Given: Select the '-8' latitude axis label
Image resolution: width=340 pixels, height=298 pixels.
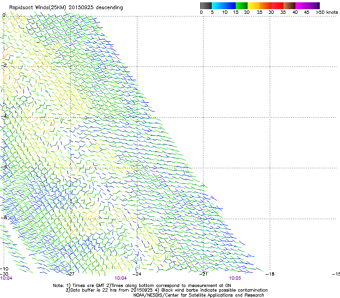Looking at the screenshot, I should (x=4, y=217).
